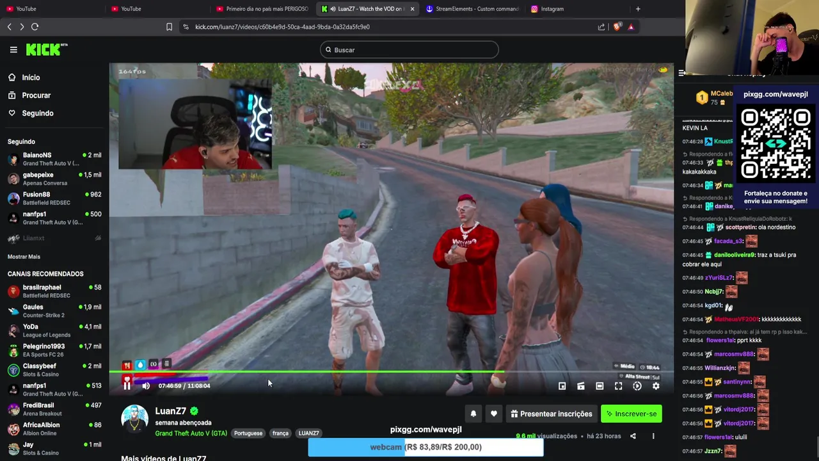Go back in browser history
Viewport: 819px width, 461px height.
coord(9,27)
